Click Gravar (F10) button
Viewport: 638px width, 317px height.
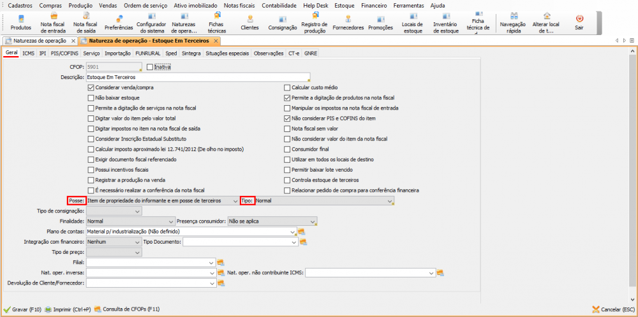(x=23, y=309)
